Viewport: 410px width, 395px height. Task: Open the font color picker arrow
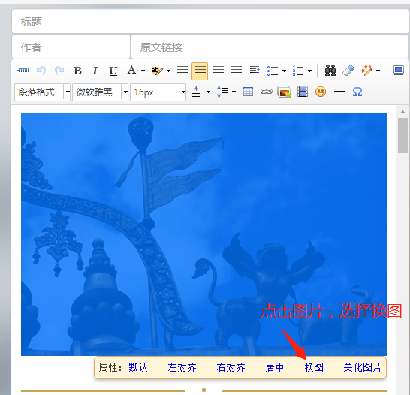click(143, 71)
